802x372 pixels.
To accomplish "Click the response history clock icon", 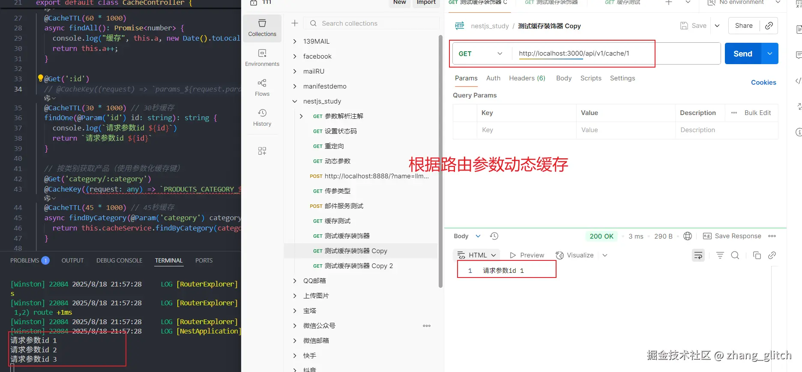I will 494,236.
